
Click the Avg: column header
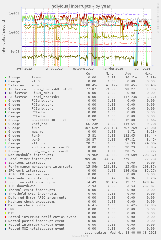pos(129,74)
